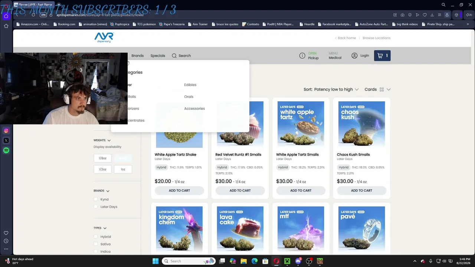
Task: Click the Browse Locations link
Action: pos(376,38)
